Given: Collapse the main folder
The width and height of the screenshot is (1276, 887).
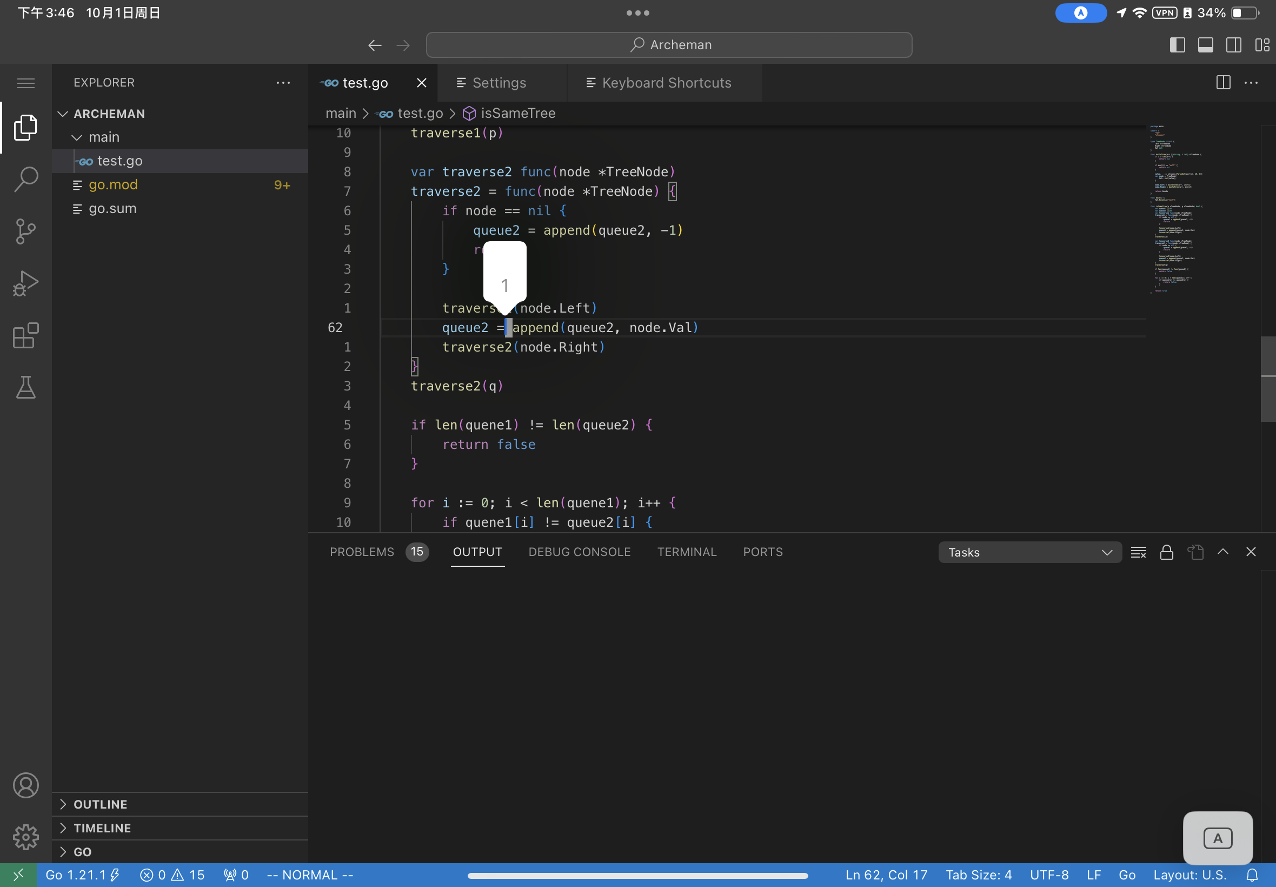Looking at the screenshot, I should coord(180,137).
